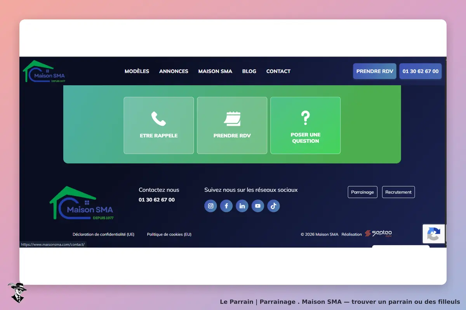
Task: Open the Facebook social icon
Action: click(x=226, y=206)
